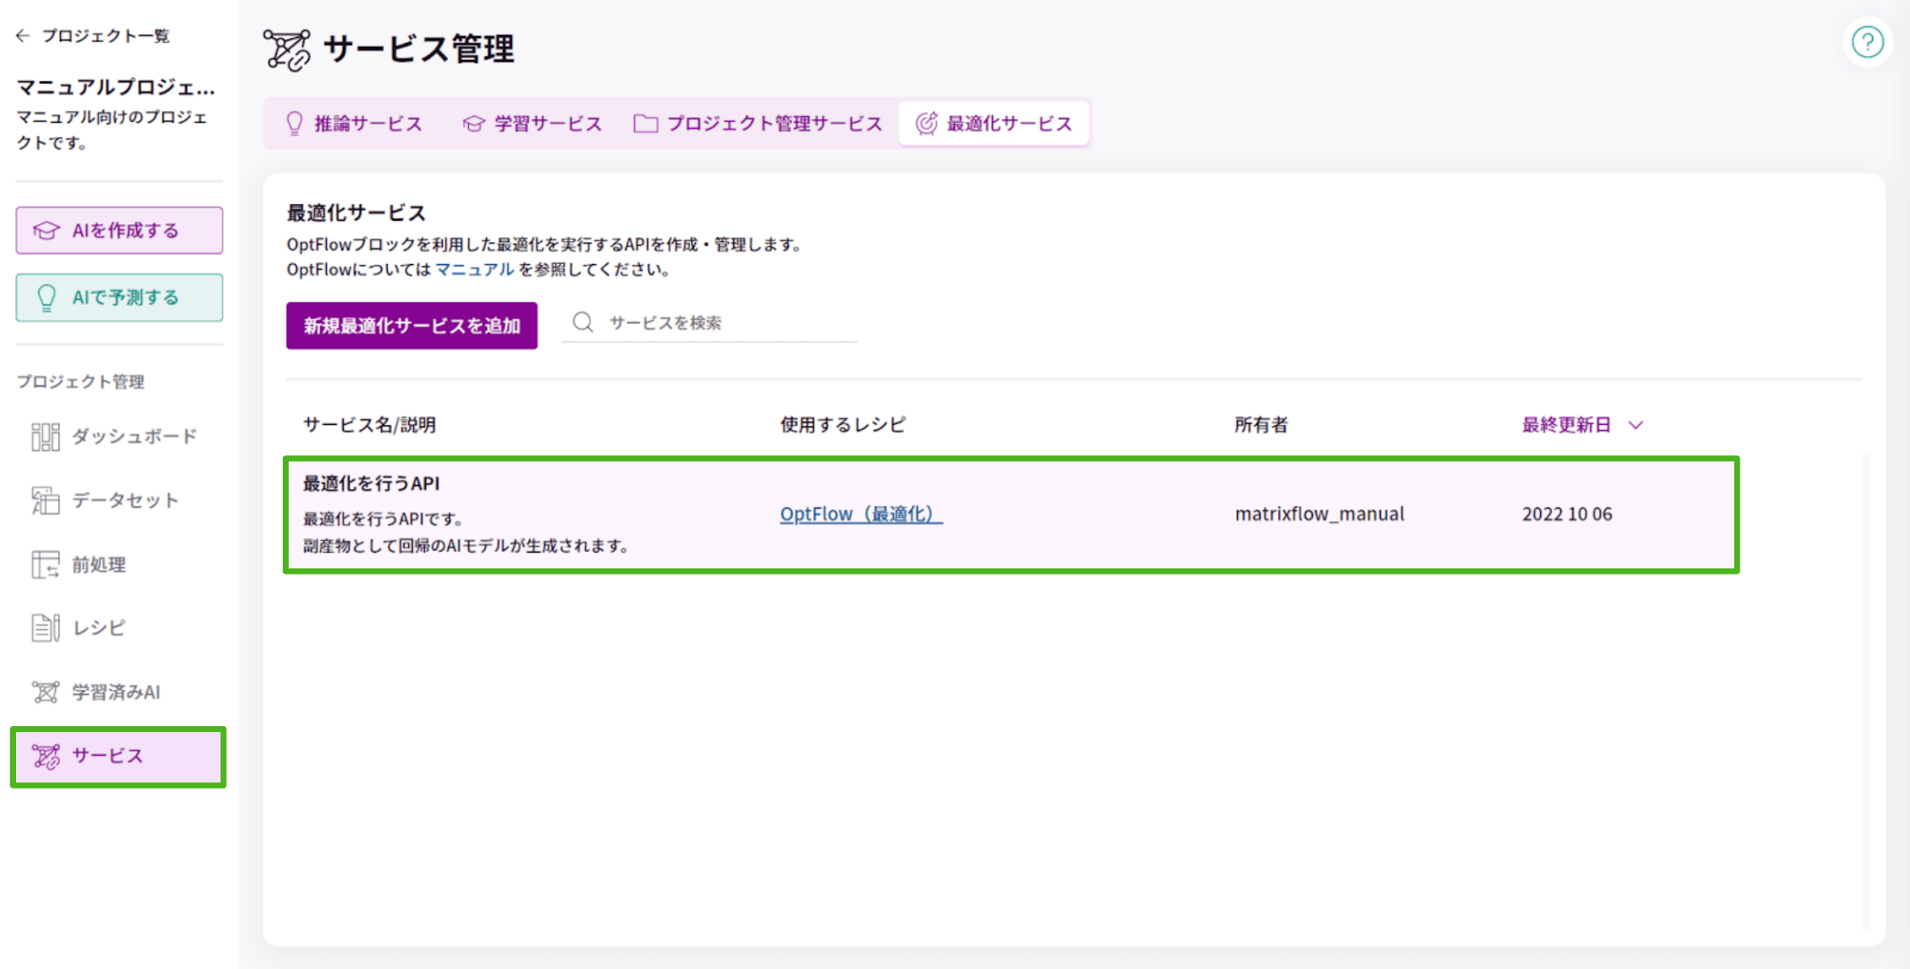1910x969 pixels.
Task: Open the マニュアル link
Action: point(474,269)
